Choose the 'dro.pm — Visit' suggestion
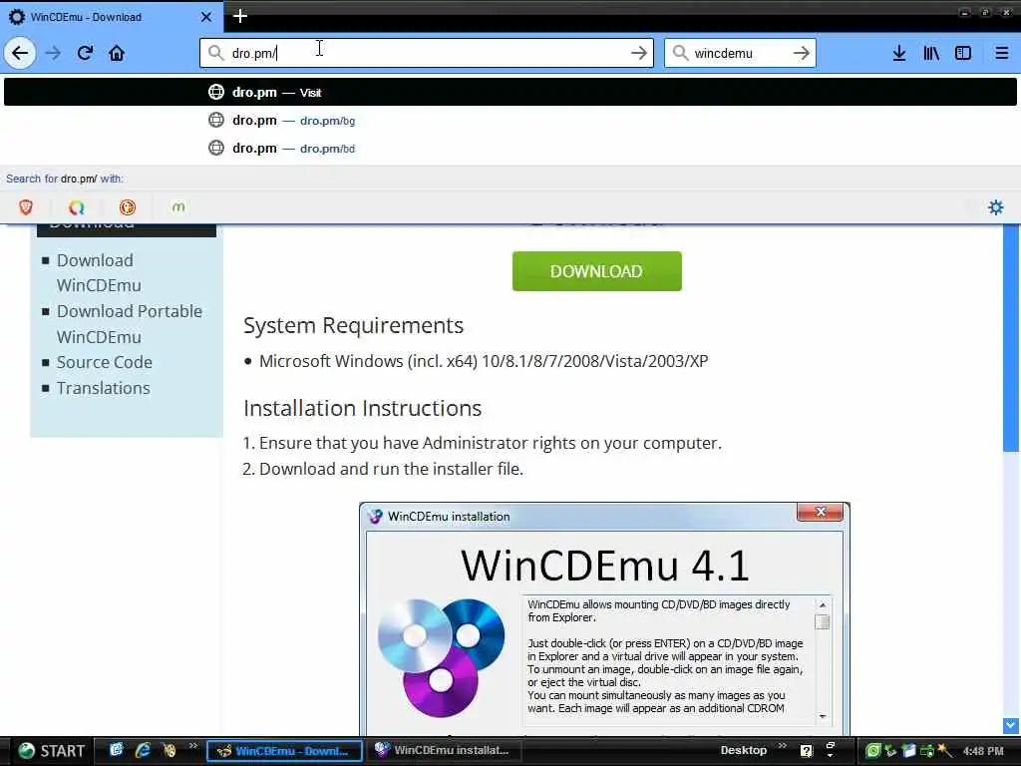Image resolution: width=1021 pixels, height=766 pixels. (x=510, y=92)
